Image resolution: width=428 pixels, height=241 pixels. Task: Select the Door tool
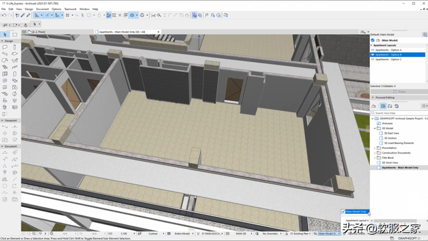point(15,74)
